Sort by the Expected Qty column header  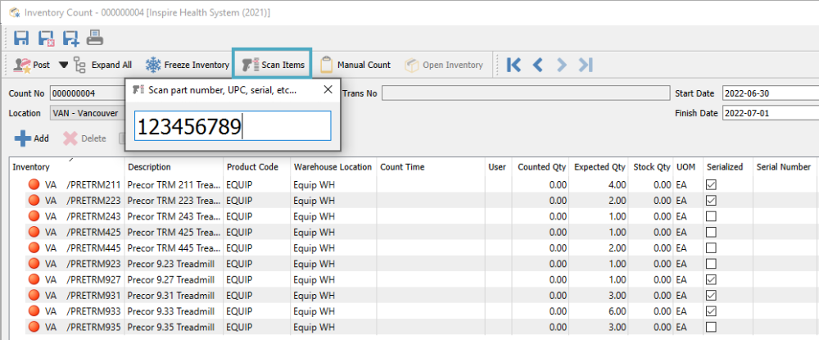(x=600, y=166)
